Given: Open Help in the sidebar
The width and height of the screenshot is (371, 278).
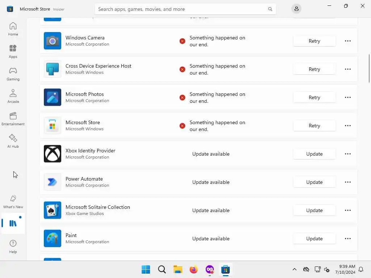Looking at the screenshot, I should pos(13,247).
